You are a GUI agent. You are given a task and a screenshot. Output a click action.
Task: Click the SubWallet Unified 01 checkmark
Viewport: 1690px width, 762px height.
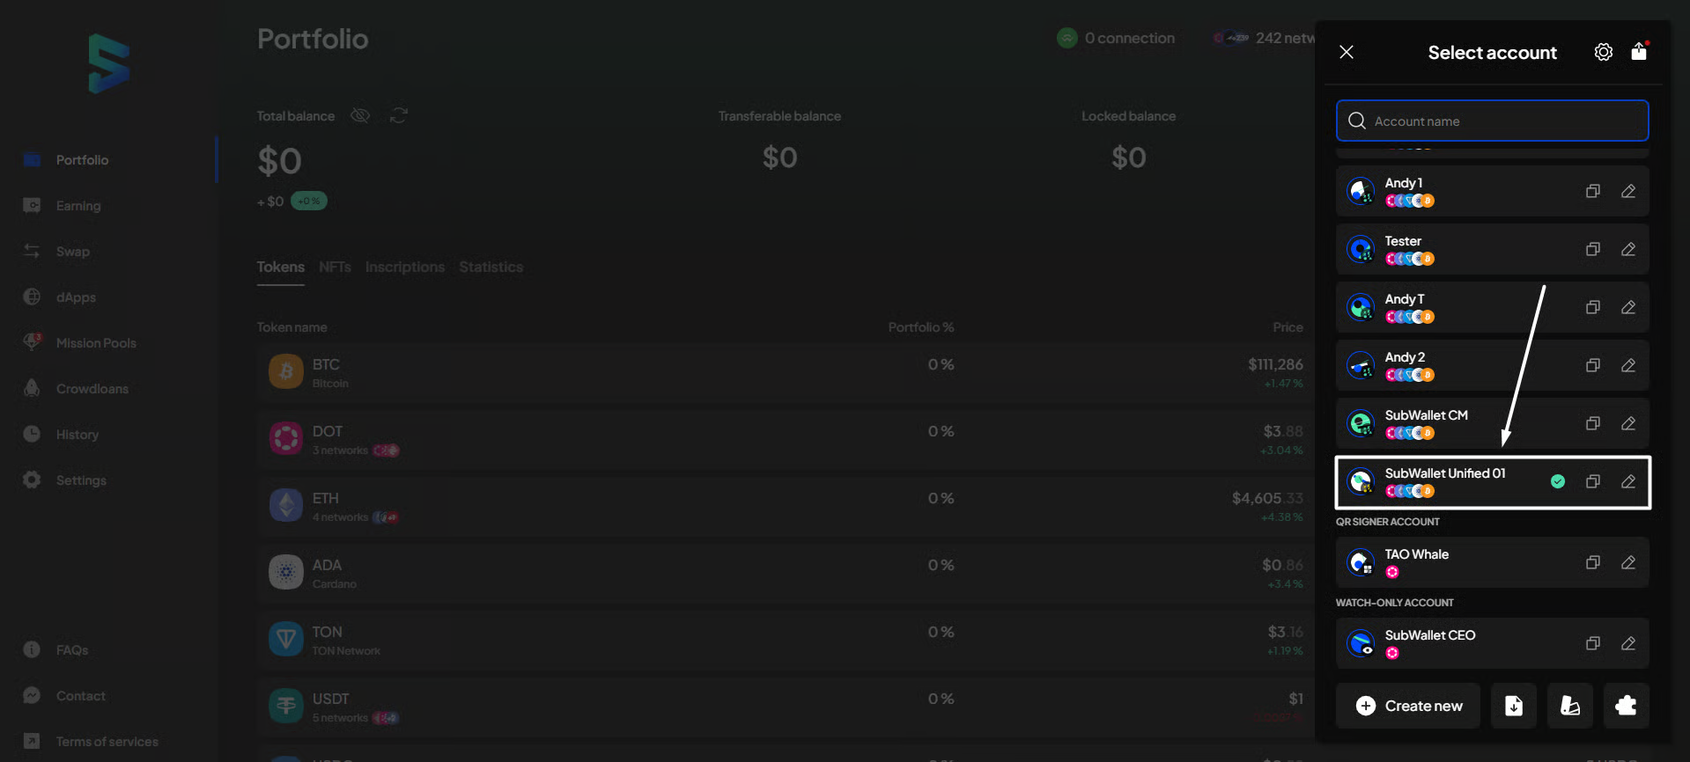coord(1558,481)
